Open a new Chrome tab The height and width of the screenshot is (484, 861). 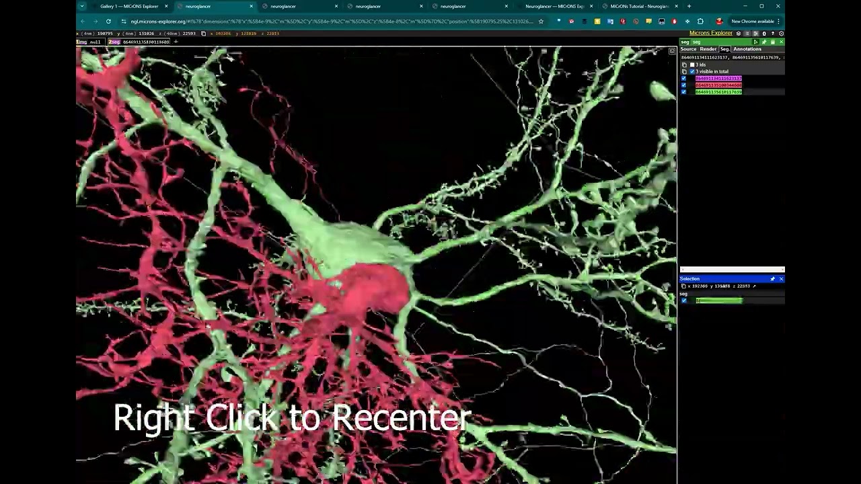[689, 7]
